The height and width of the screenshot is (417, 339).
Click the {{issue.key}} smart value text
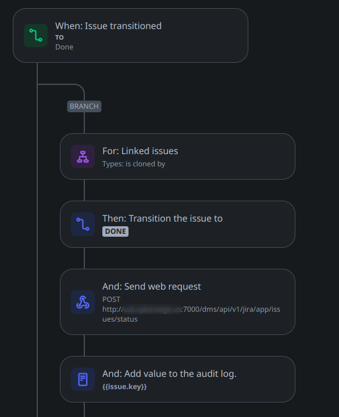pyautogui.click(x=124, y=386)
